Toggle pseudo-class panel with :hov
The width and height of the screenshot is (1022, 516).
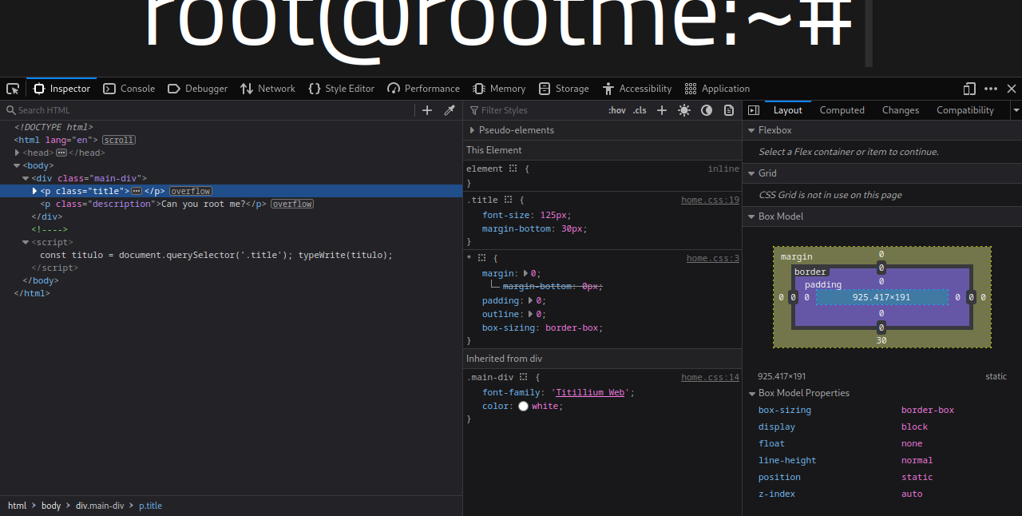point(616,110)
